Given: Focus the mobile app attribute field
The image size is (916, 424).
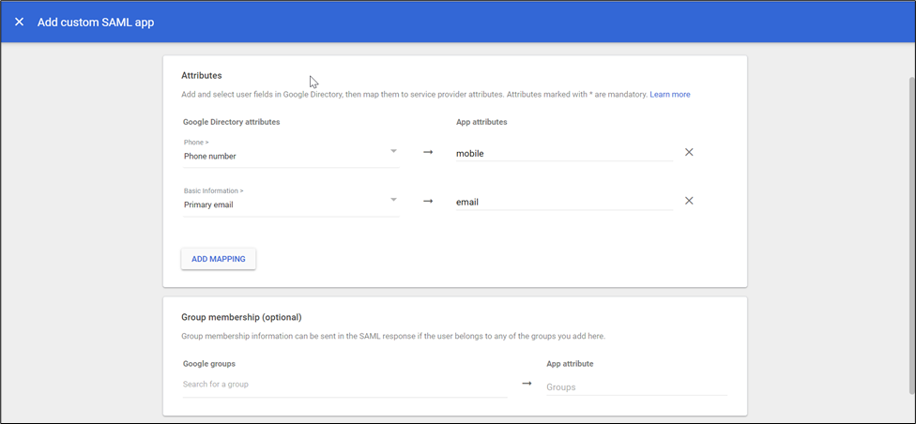Looking at the screenshot, I should coord(563,153).
